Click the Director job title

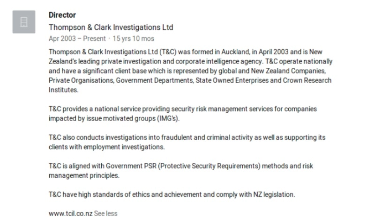(62, 15)
